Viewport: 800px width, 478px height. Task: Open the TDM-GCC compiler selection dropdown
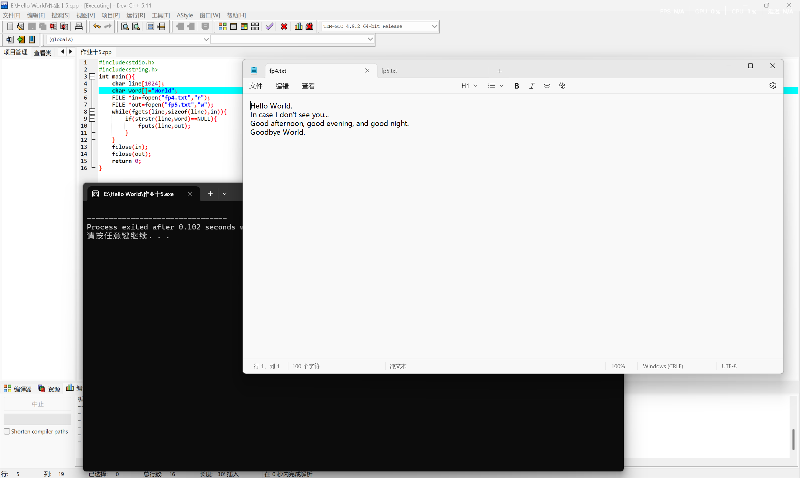coord(434,26)
